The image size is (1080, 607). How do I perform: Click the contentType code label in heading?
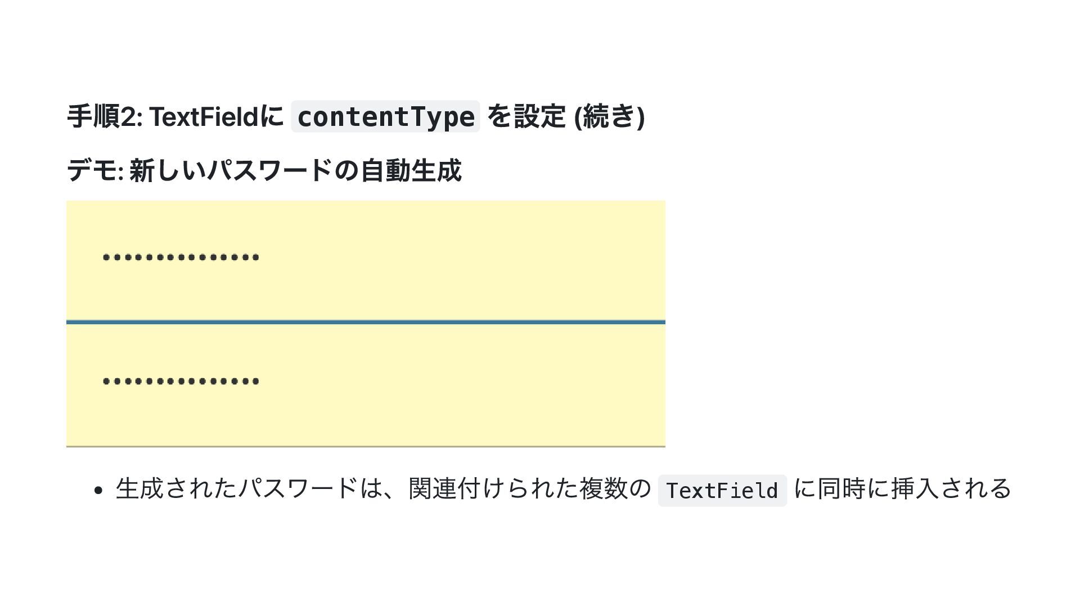(x=385, y=117)
